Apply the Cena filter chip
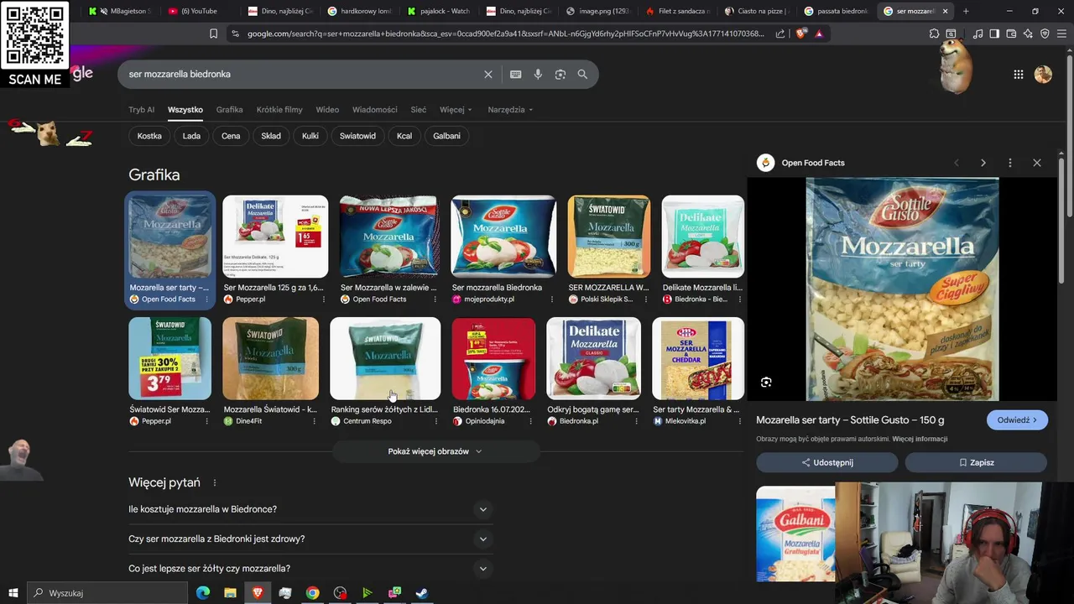This screenshot has width=1074, height=604. click(231, 136)
